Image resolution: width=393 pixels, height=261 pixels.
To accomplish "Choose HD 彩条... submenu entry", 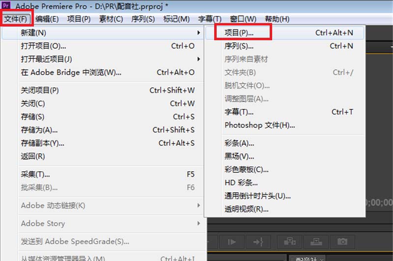I will [x=285, y=183].
